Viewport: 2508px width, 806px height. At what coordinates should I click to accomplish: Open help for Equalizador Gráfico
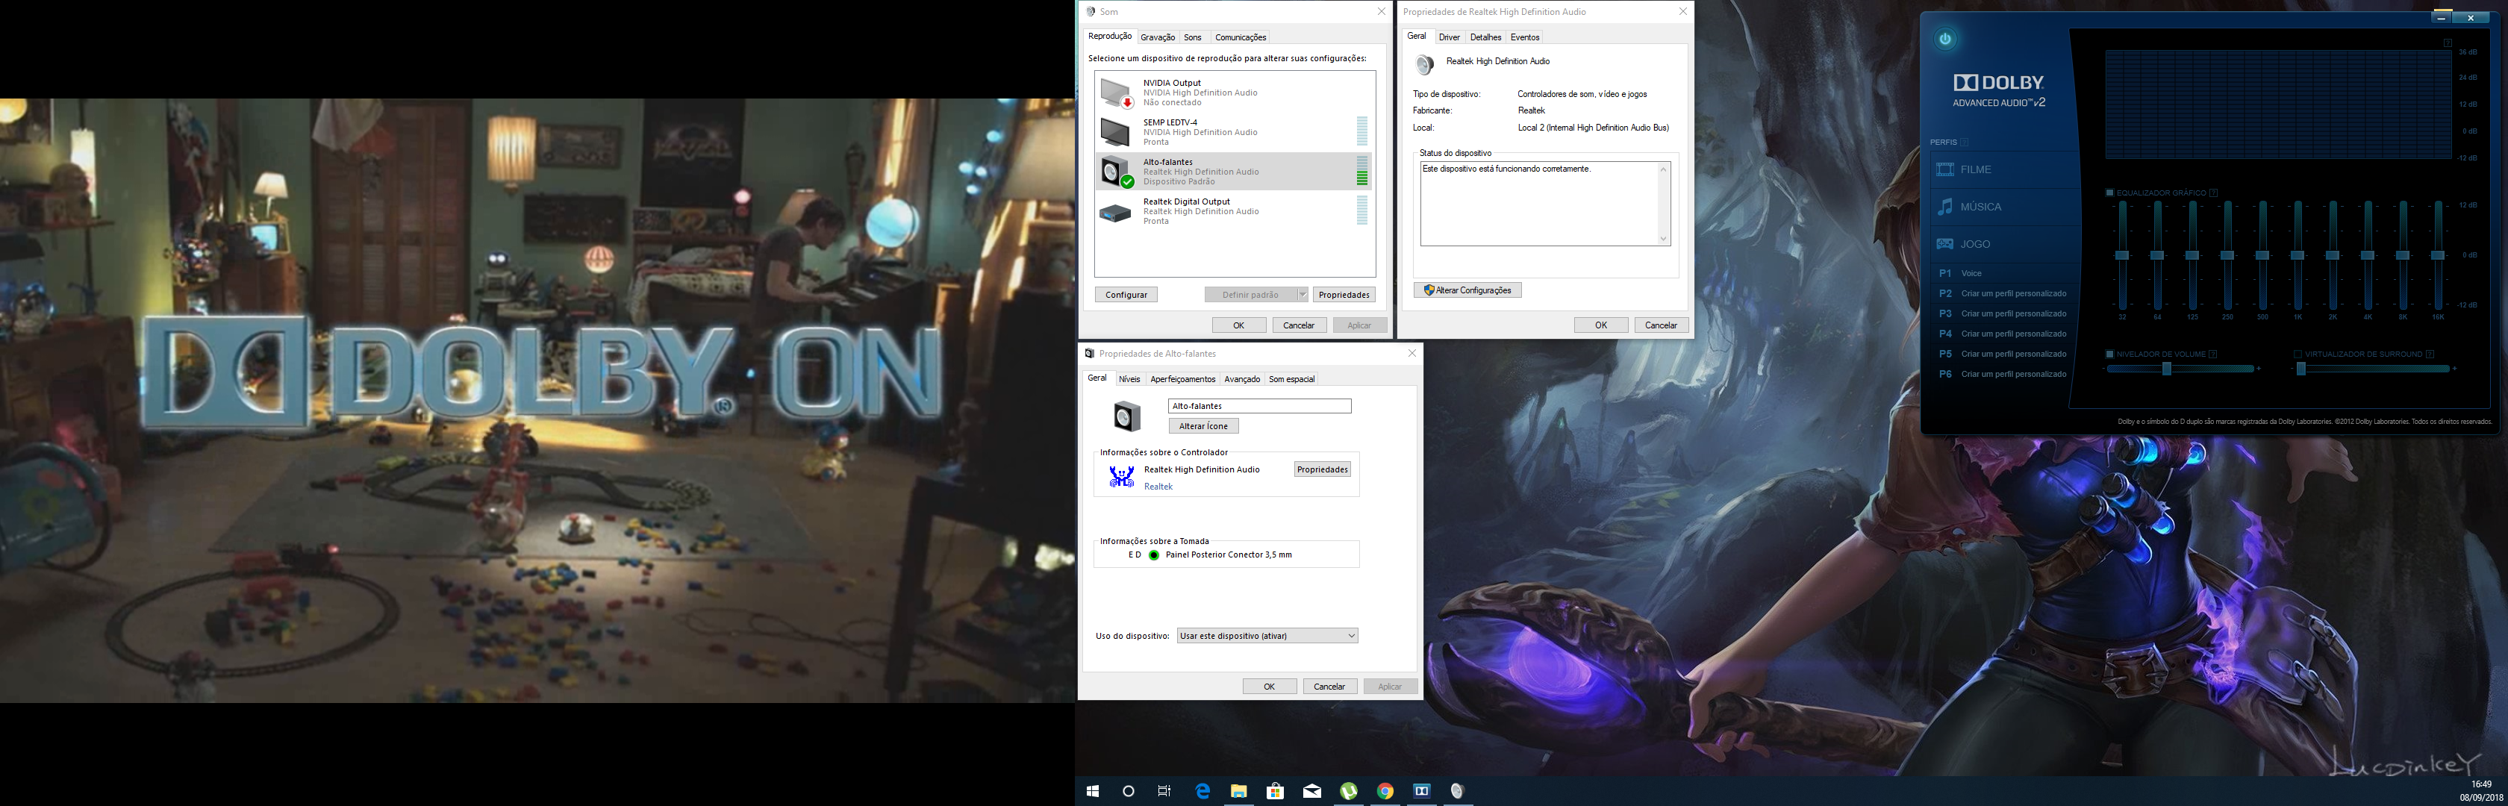(x=2213, y=193)
